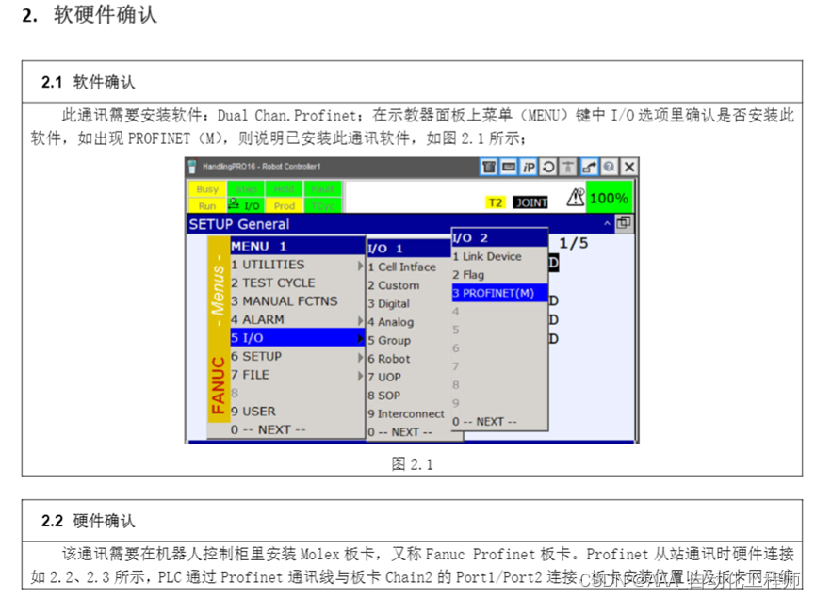
Task: Open the question mark help icon
Action: 610,167
